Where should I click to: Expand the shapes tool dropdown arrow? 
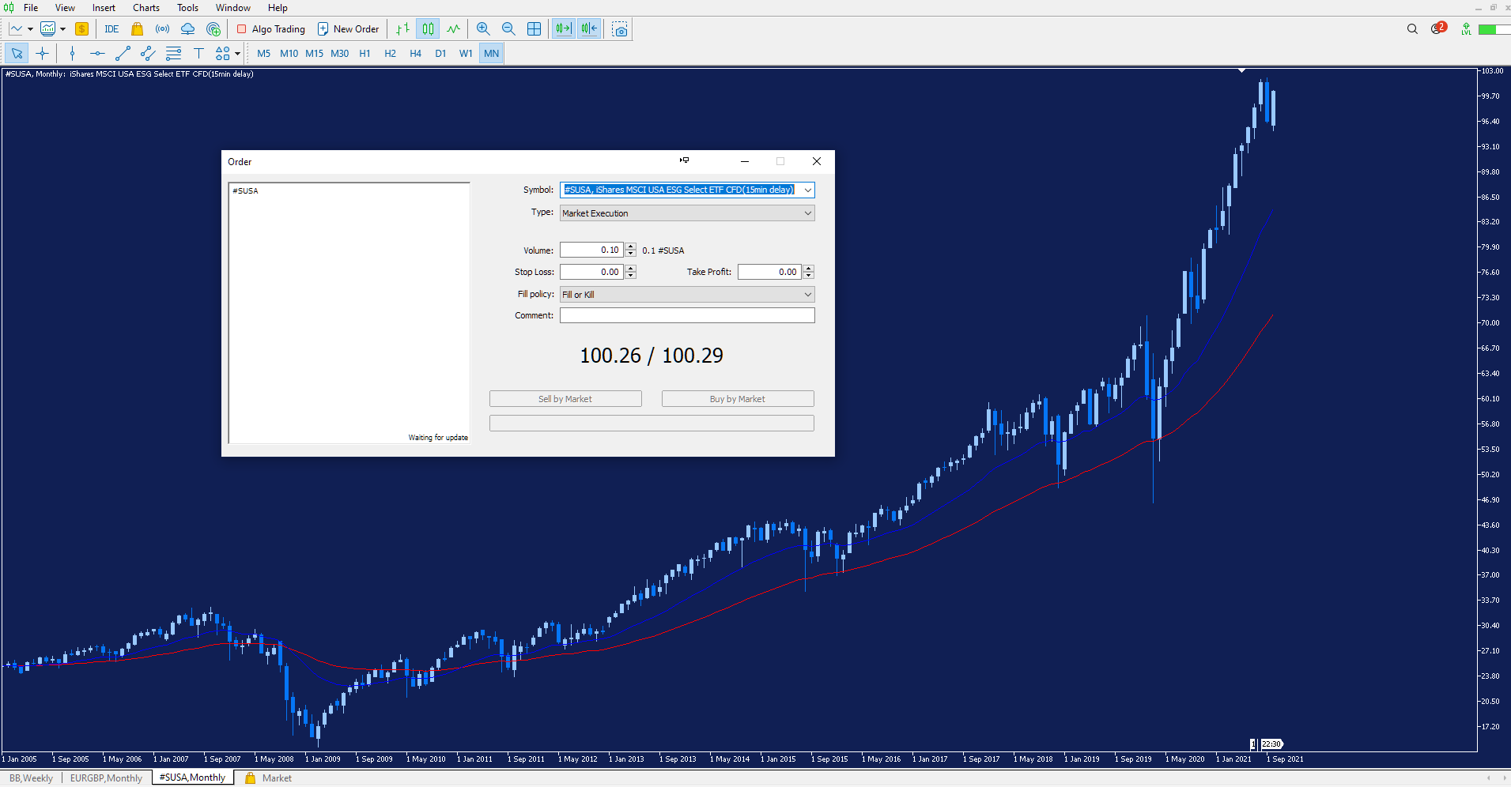click(x=237, y=54)
